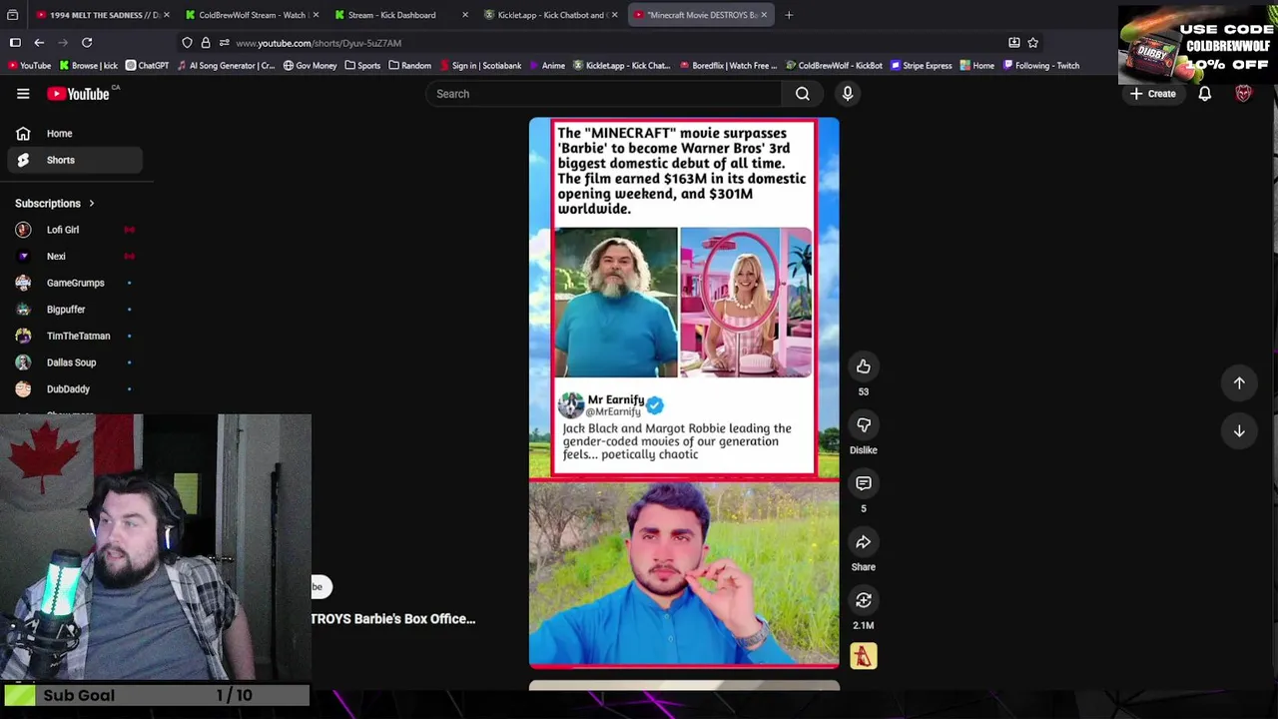Open the account avatar menu
Screen dimensions: 1278x719
1244,94
